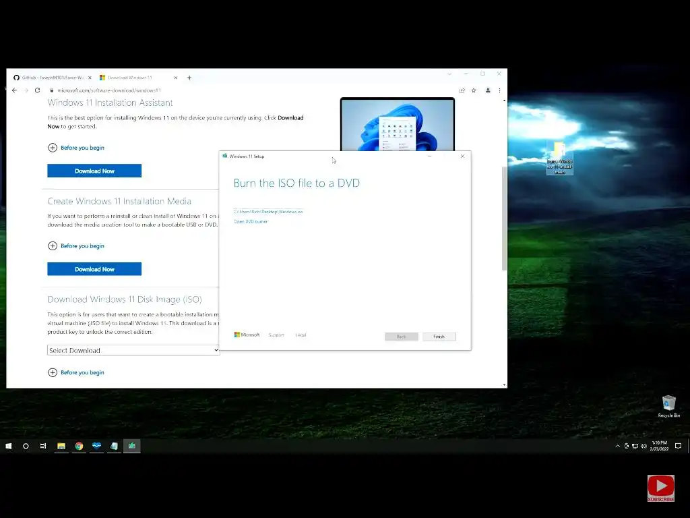The image size is (690, 518).
Task: Open File Explorer from the taskbar
Action: tap(61, 446)
